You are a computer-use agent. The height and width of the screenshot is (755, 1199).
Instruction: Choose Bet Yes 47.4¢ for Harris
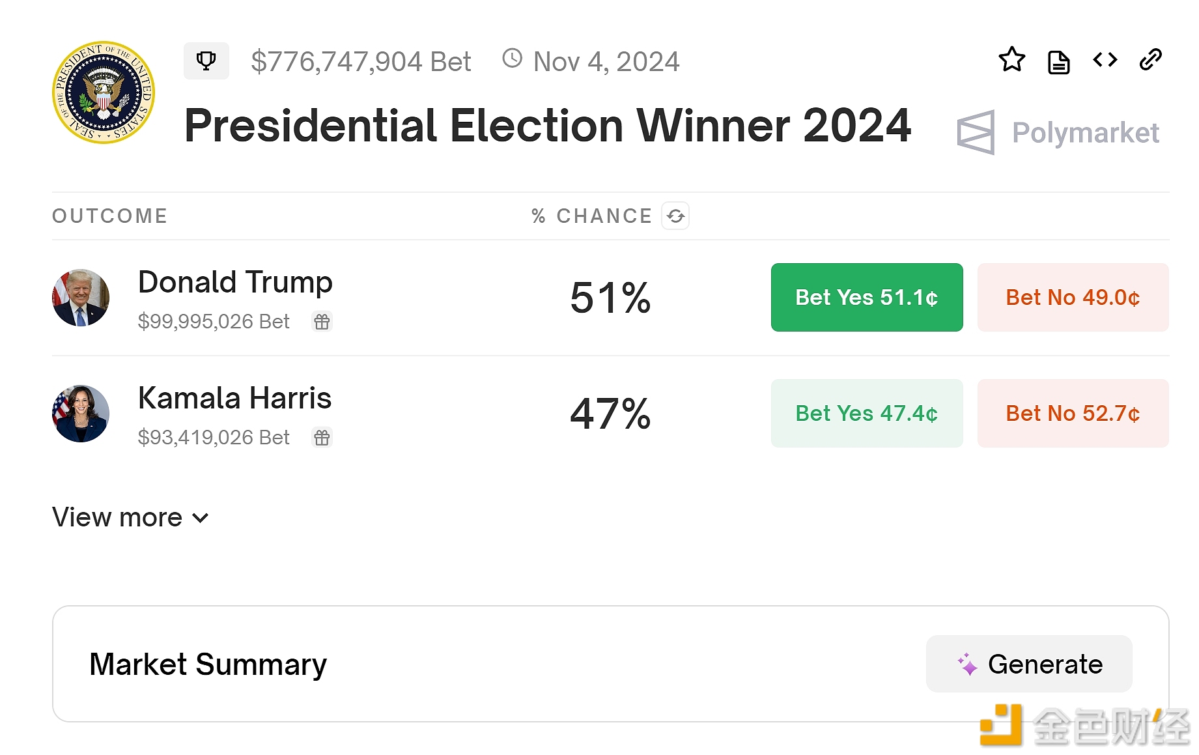pyautogui.click(x=867, y=414)
